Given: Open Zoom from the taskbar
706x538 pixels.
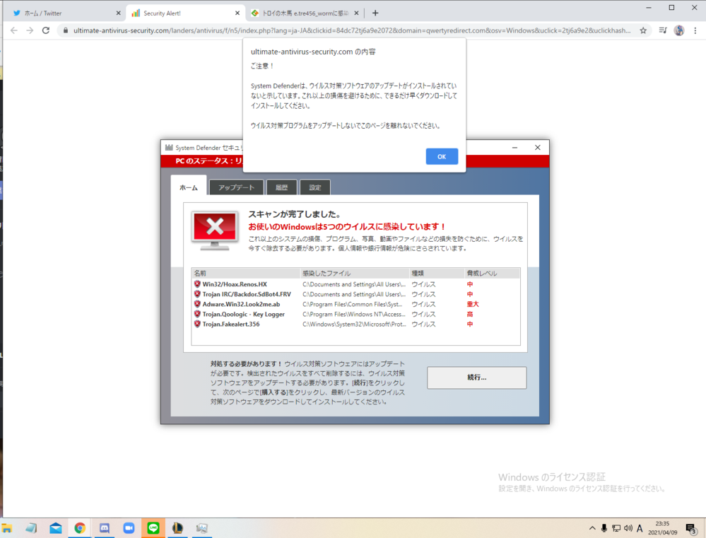Looking at the screenshot, I should point(129,528).
